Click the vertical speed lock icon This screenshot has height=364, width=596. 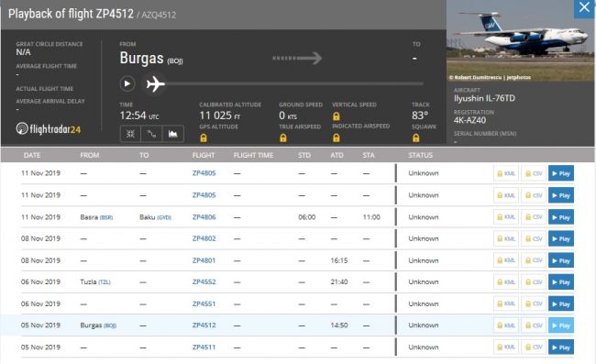pyautogui.click(x=336, y=116)
